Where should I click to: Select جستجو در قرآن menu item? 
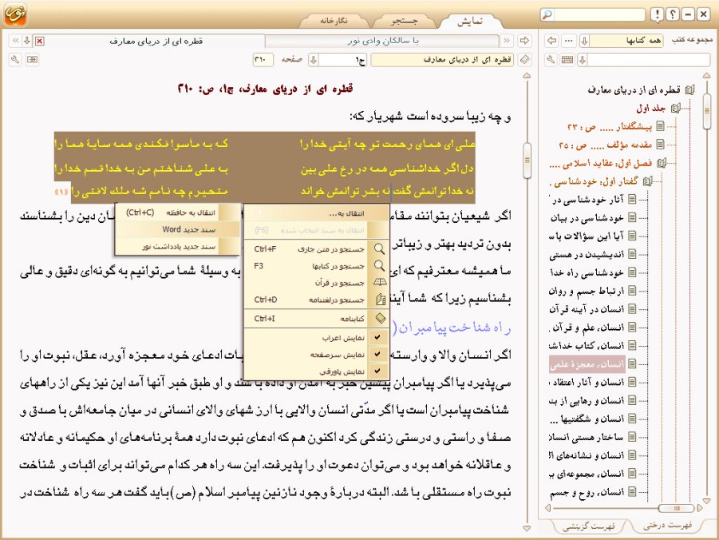coord(316,283)
